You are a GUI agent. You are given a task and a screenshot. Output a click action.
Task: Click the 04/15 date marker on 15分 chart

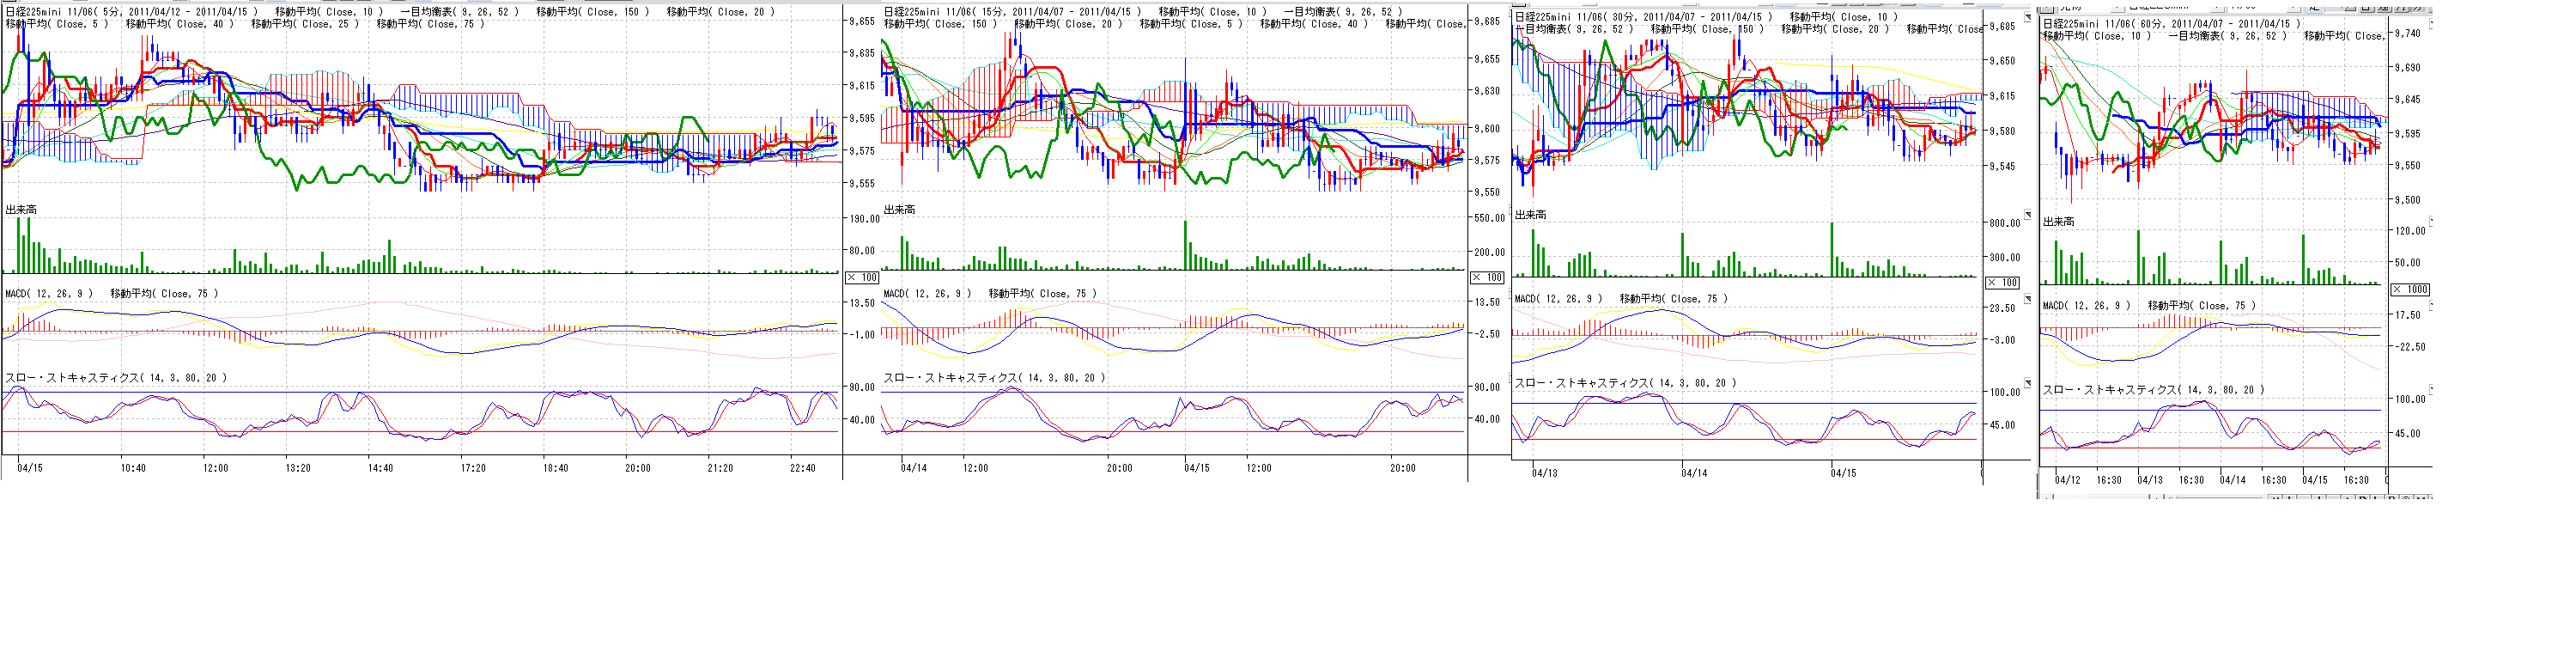pos(1197,468)
